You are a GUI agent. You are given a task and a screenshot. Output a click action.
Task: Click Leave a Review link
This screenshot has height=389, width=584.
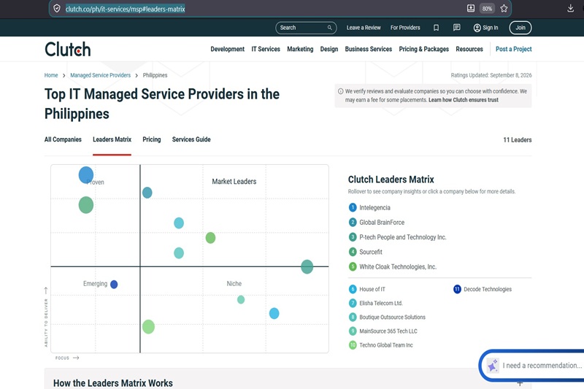[x=364, y=28]
